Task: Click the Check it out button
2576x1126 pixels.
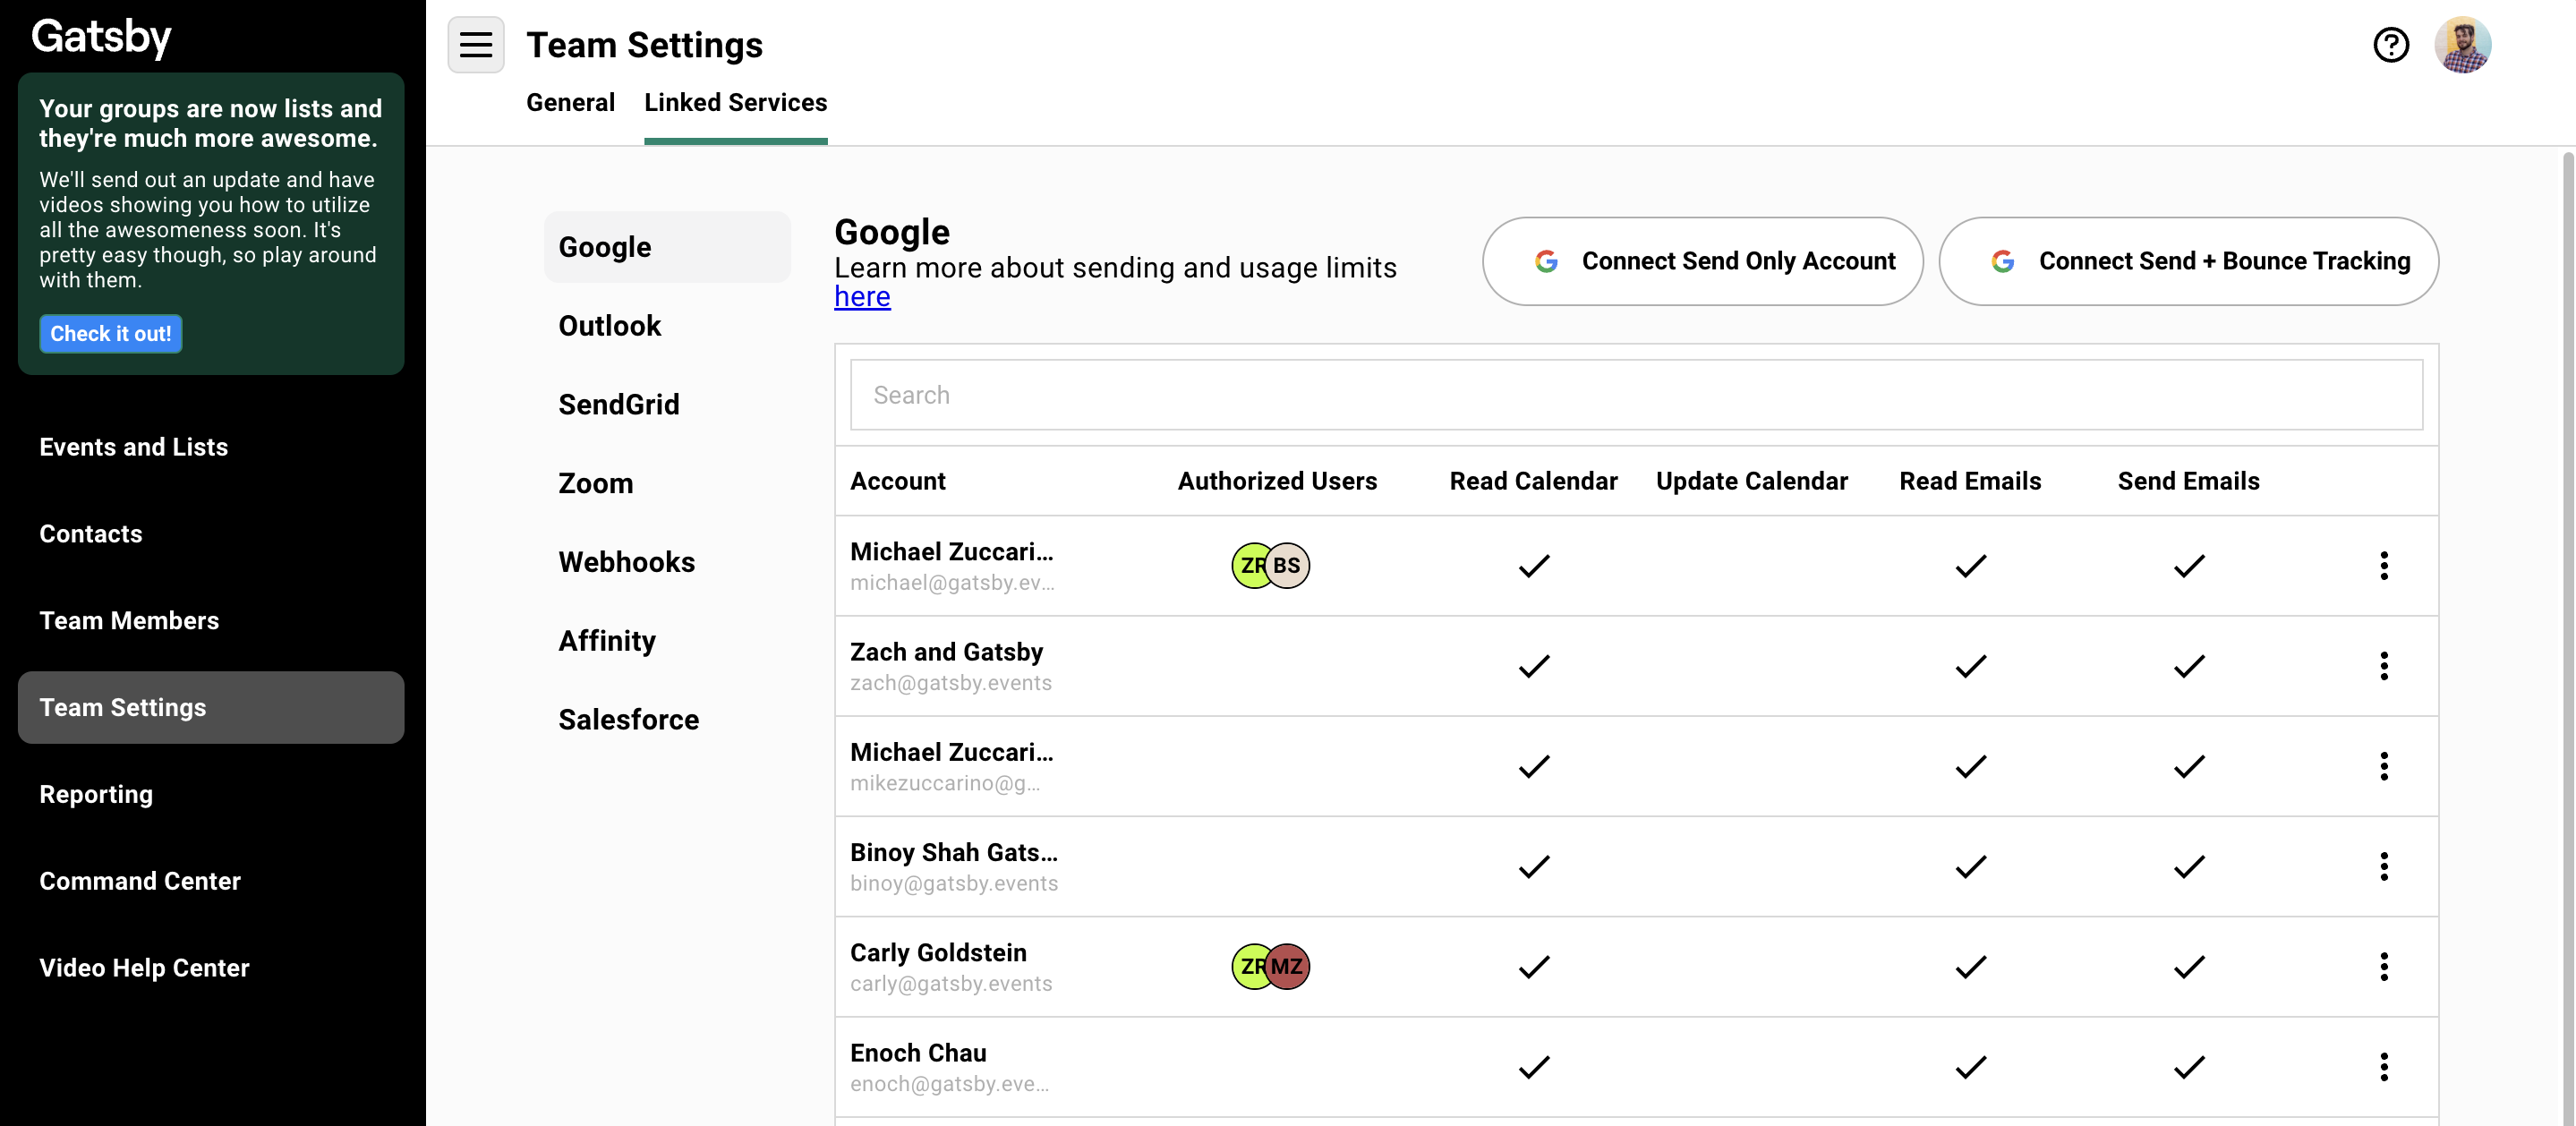Action: point(110,333)
